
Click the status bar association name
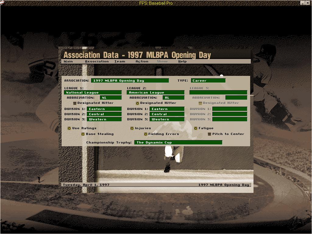[x=224, y=185]
